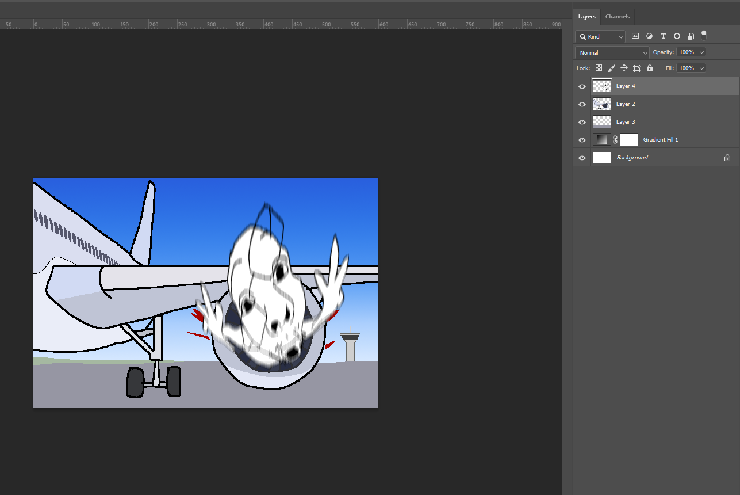Filter for adjustment layers icon

tap(649, 36)
